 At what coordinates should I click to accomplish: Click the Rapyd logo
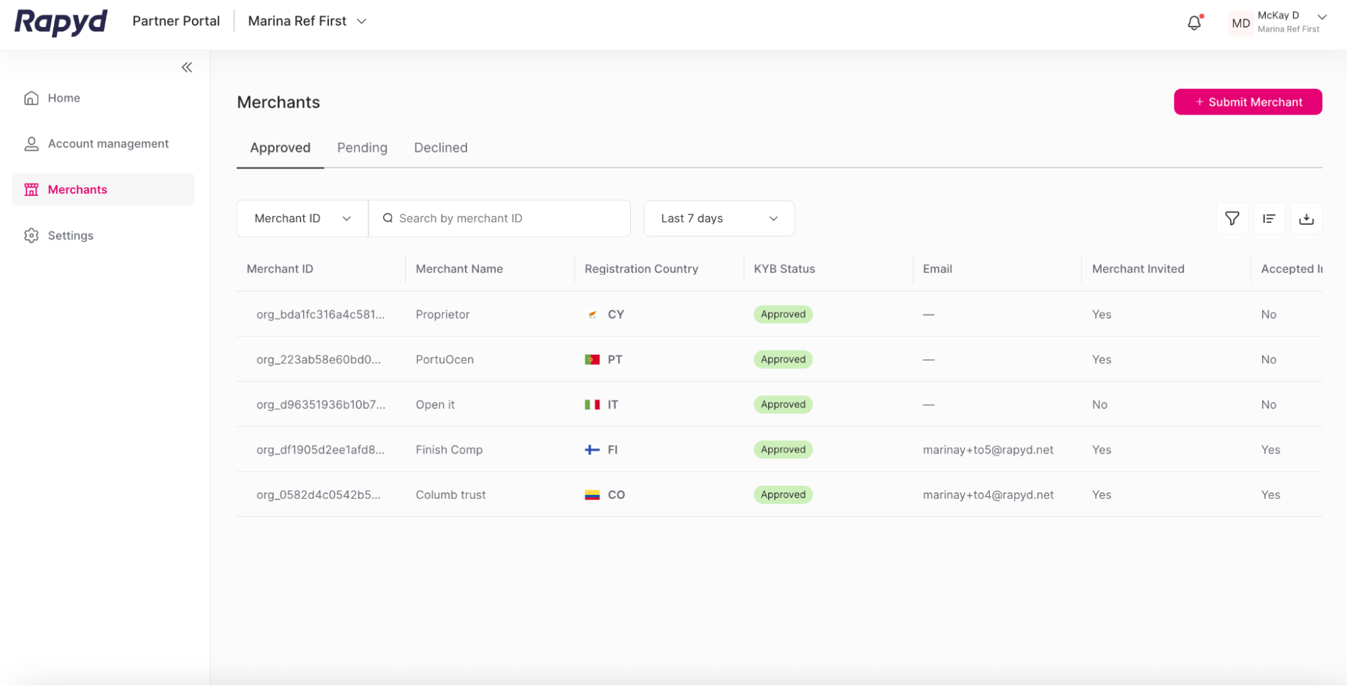[x=60, y=22]
